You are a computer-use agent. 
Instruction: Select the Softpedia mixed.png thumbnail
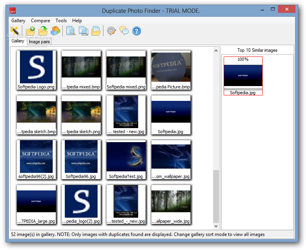pos(126,70)
